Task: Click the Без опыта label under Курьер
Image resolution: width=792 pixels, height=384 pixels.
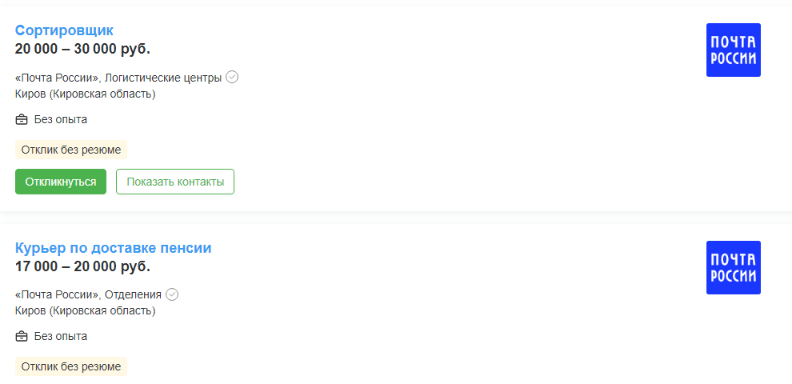Action: coord(61,337)
